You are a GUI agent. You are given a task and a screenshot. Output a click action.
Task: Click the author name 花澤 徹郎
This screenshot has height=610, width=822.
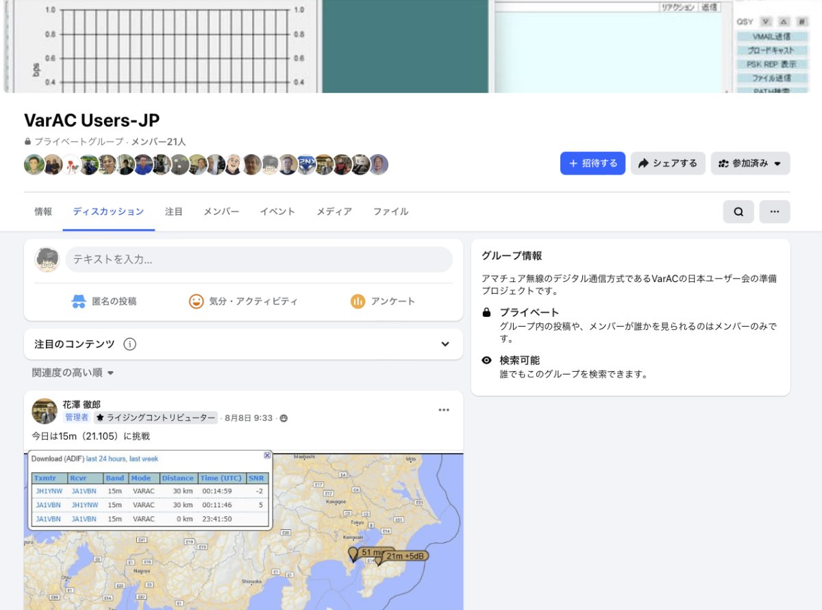[x=82, y=405]
